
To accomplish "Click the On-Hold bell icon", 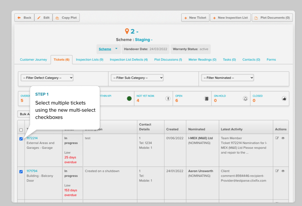I will click(245, 98).
